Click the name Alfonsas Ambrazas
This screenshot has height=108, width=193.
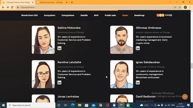point(149,28)
